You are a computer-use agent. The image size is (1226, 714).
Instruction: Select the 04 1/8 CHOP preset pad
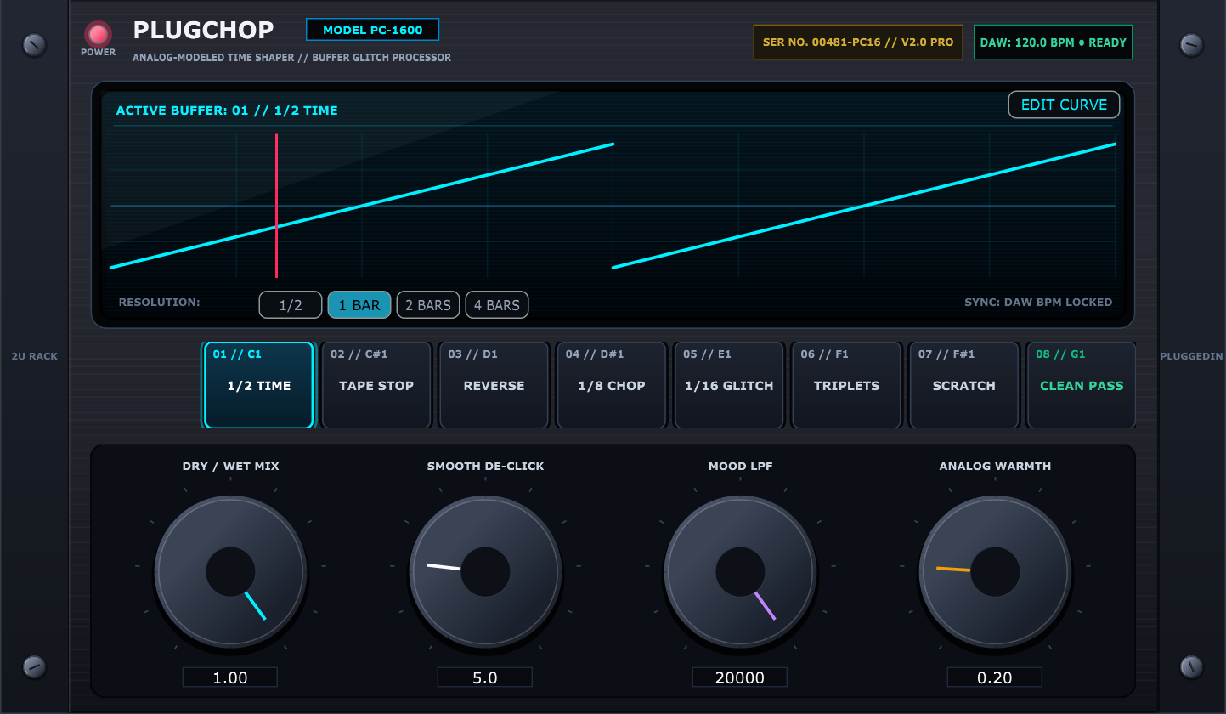point(612,385)
